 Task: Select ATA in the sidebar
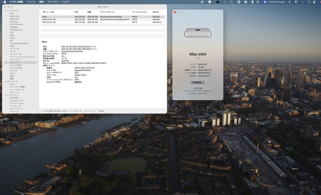click(x=12, y=13)
